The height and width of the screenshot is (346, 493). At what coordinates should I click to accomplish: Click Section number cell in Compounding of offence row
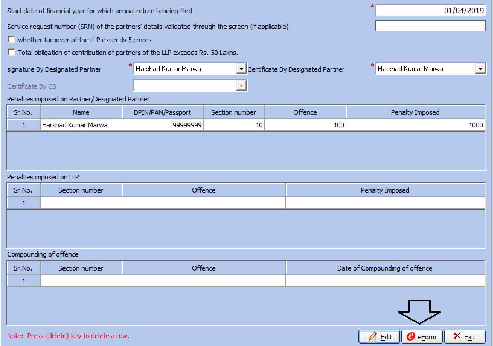(81, 281)
